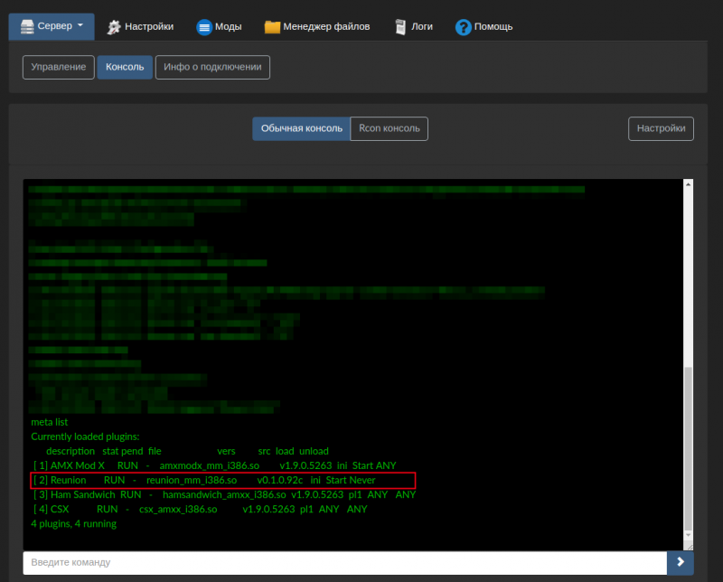The height and width of the screenshot is (582, 723).
Task: Open the Инфо о подключении tab
Action: (212, 67)
